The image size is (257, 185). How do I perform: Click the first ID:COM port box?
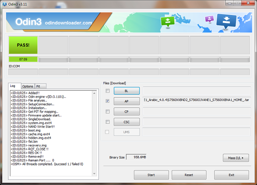(23, 72)
